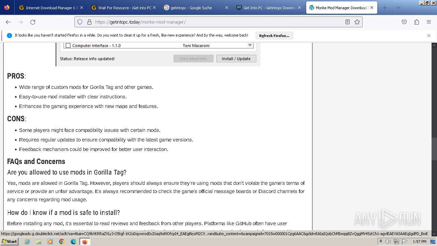
Task: Toggle the Computer Interface checkbox in image
Action: tap(68, 45)
